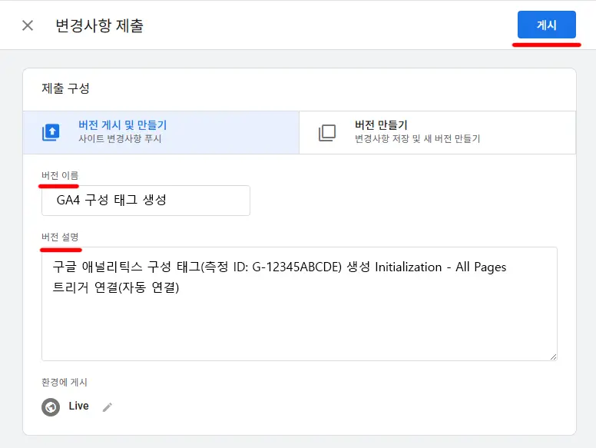596x448 pixels.
Task: Click the 환경에 게시 label
Action: click(65, 382)
